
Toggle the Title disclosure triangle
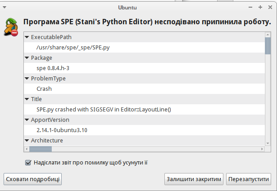[27, 99]
